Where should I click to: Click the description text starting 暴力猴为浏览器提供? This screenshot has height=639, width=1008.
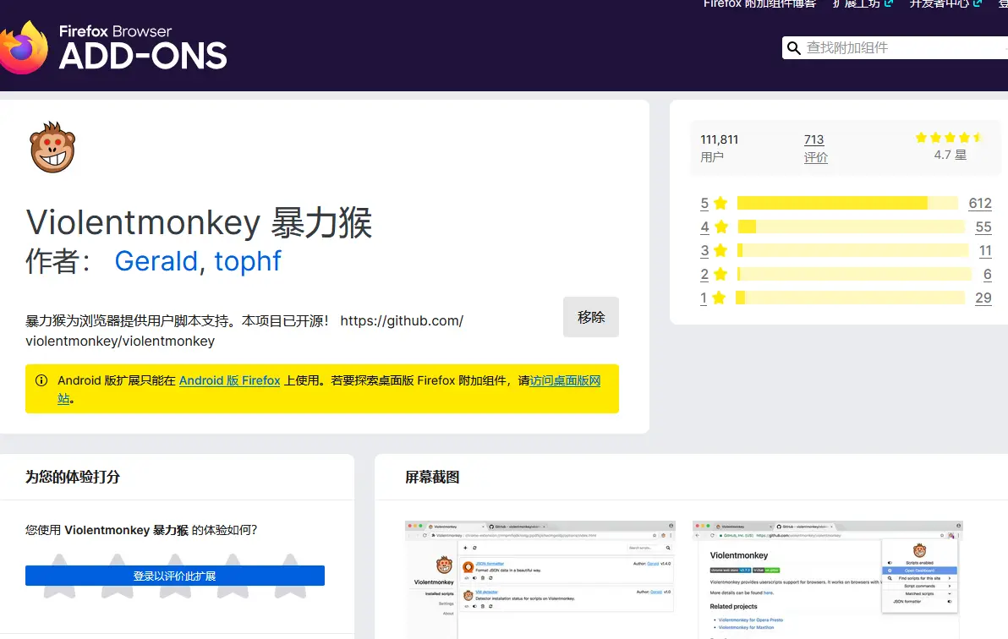[244, 330]
